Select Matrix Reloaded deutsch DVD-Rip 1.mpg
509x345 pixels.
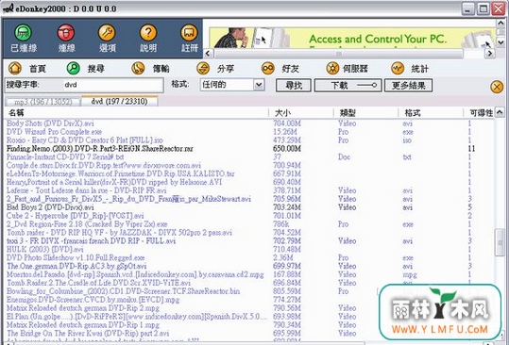[83, 325]
